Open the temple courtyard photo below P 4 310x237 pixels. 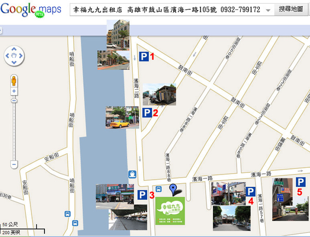coord(231,218)
